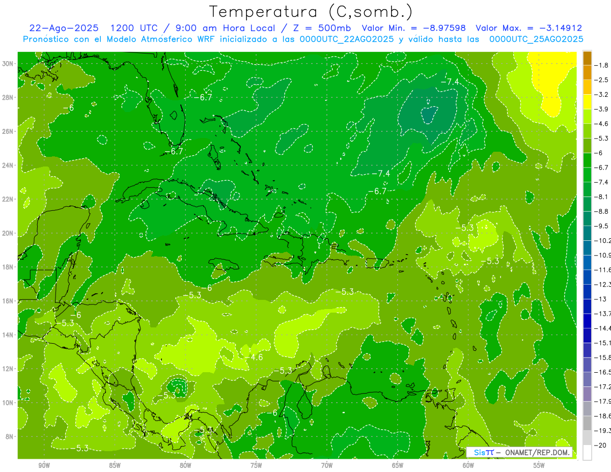Image resolution: width=611 pixels, height=472 pixels.
Task: Click the legend value "-18.6"
Action: (603, 416)
